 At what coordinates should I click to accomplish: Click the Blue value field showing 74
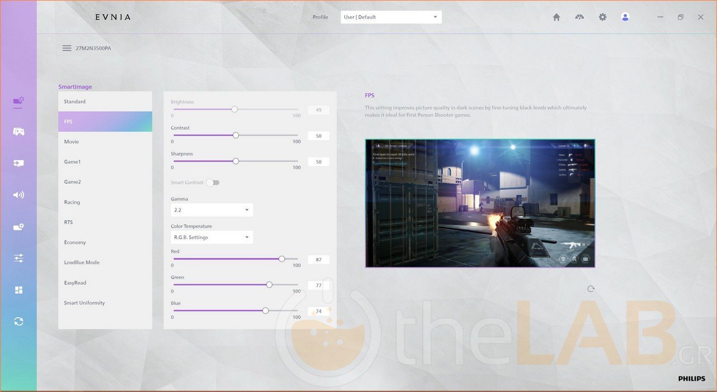coord(319,311)
